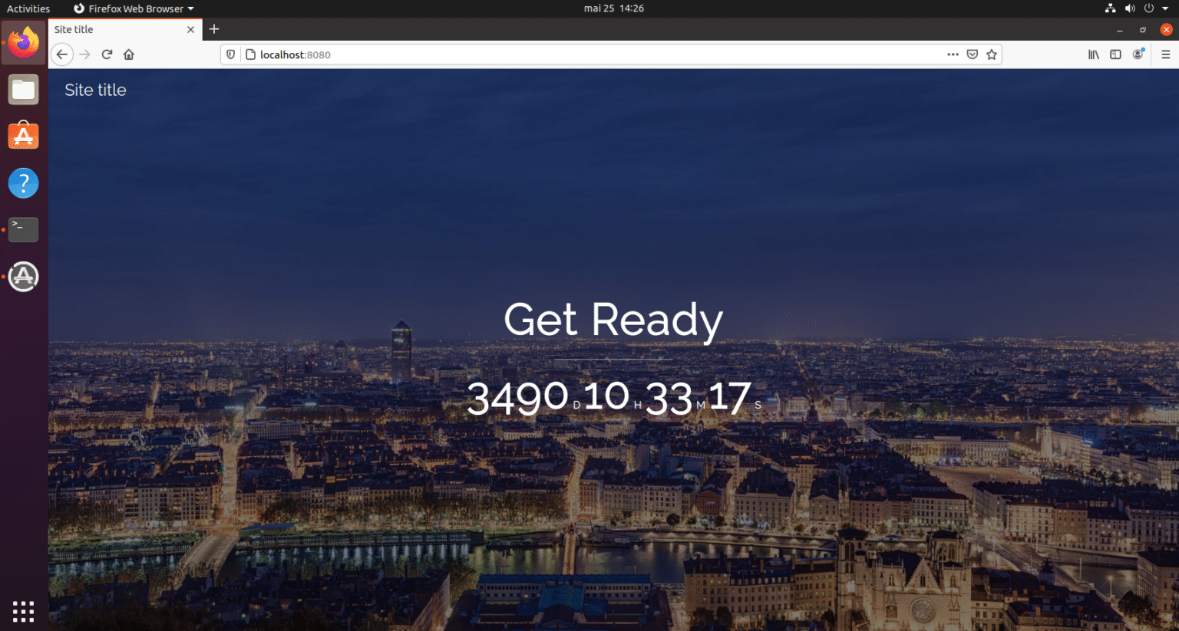This screenshot has width=1179, height=631.
Task: Launch the Terminal from the dock
Action: (x=23, y=229)
